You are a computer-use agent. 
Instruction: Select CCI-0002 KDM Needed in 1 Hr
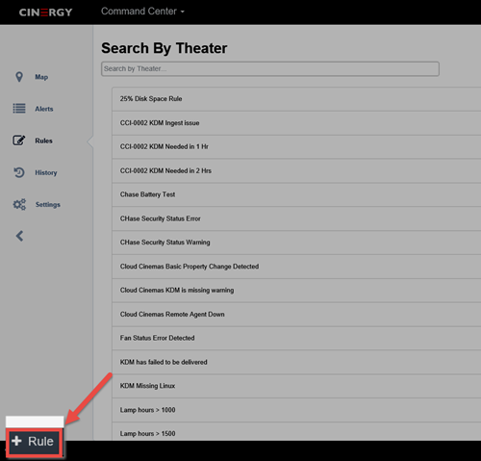coord(296,146)
